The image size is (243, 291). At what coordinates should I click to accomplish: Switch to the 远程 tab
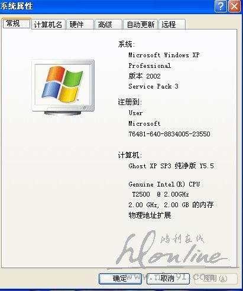coord(172,25)
